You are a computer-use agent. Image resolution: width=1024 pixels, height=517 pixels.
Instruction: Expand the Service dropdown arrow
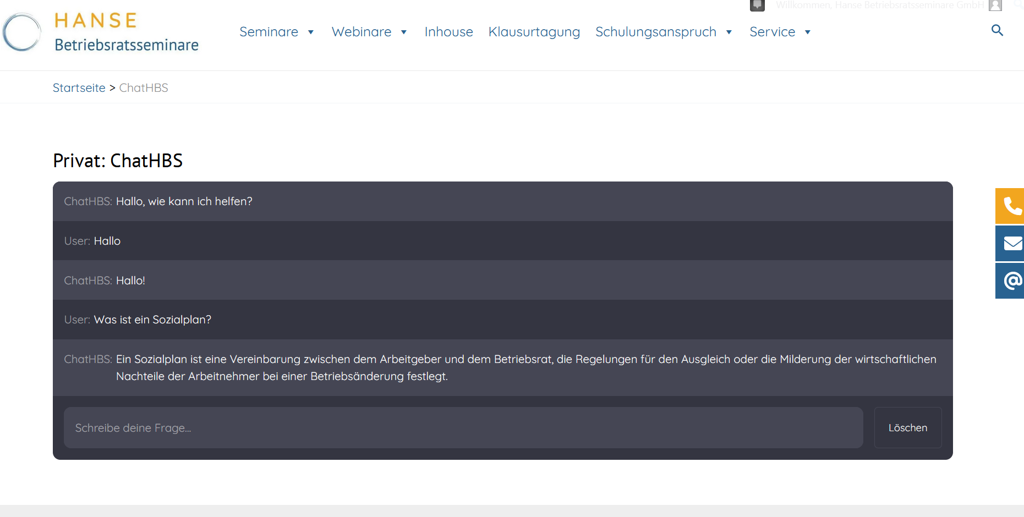click(808, 32)
